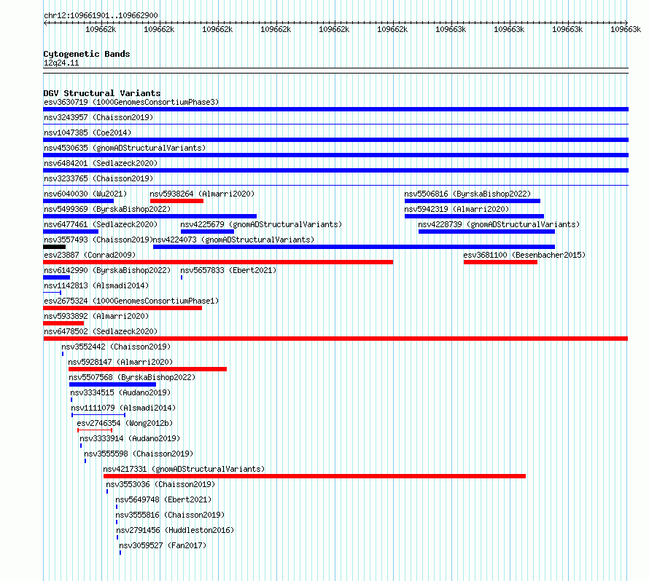Click the nsv4228739 (gnomADStructuralVariants) label
This screenshot has width=649, height=581.
(x=499, y=224)
